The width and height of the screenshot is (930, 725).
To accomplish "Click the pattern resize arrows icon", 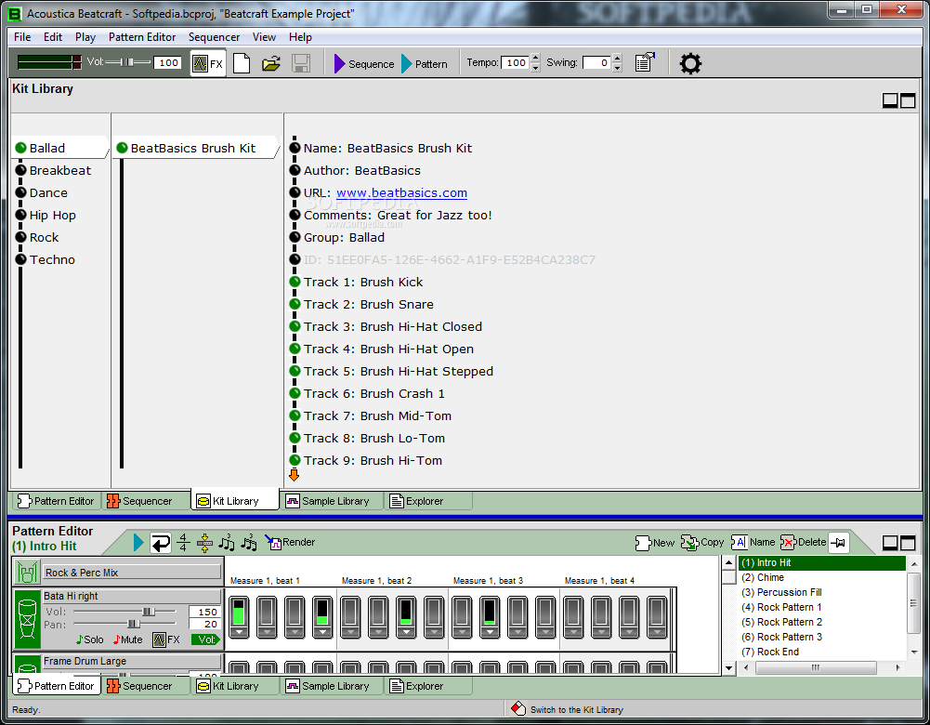I will (x=204, y=542).
